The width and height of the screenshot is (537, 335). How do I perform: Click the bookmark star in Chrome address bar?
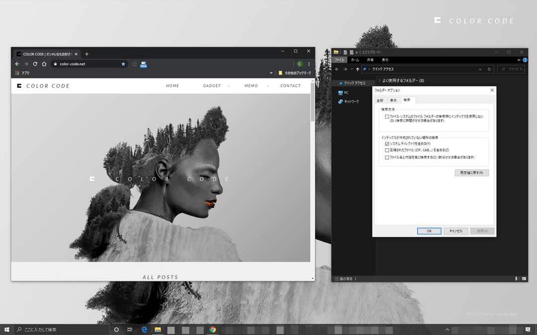point(123,64)
